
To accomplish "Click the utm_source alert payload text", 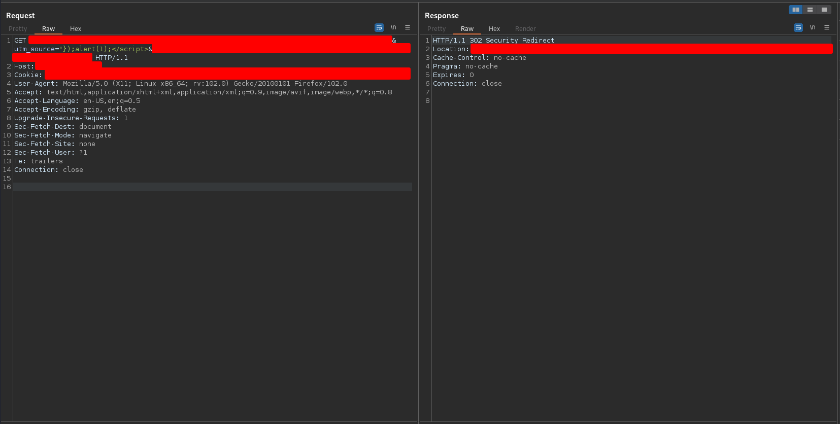I will tap(83, 49).
